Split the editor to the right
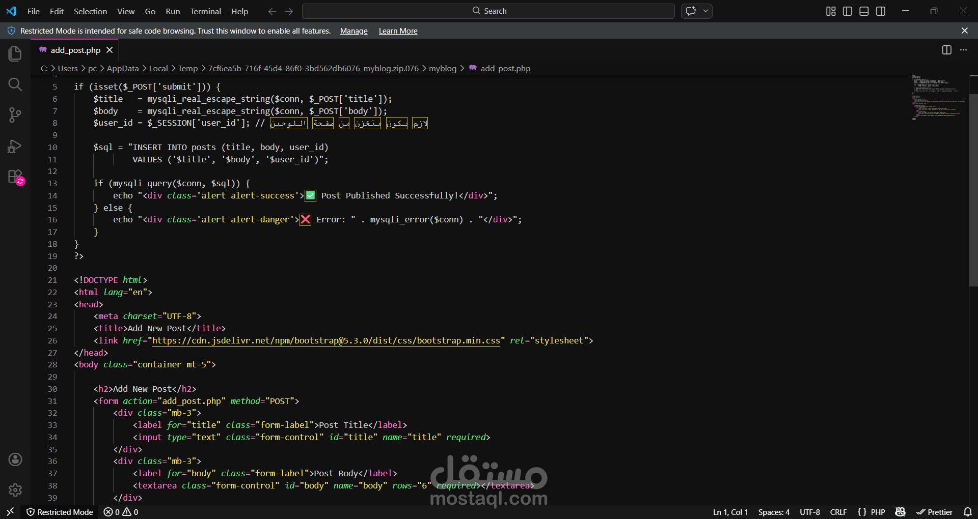 point(947,50)
